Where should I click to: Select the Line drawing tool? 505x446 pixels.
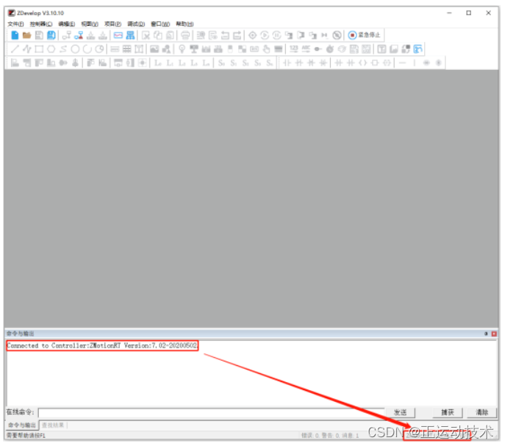[x=15, y=49]
